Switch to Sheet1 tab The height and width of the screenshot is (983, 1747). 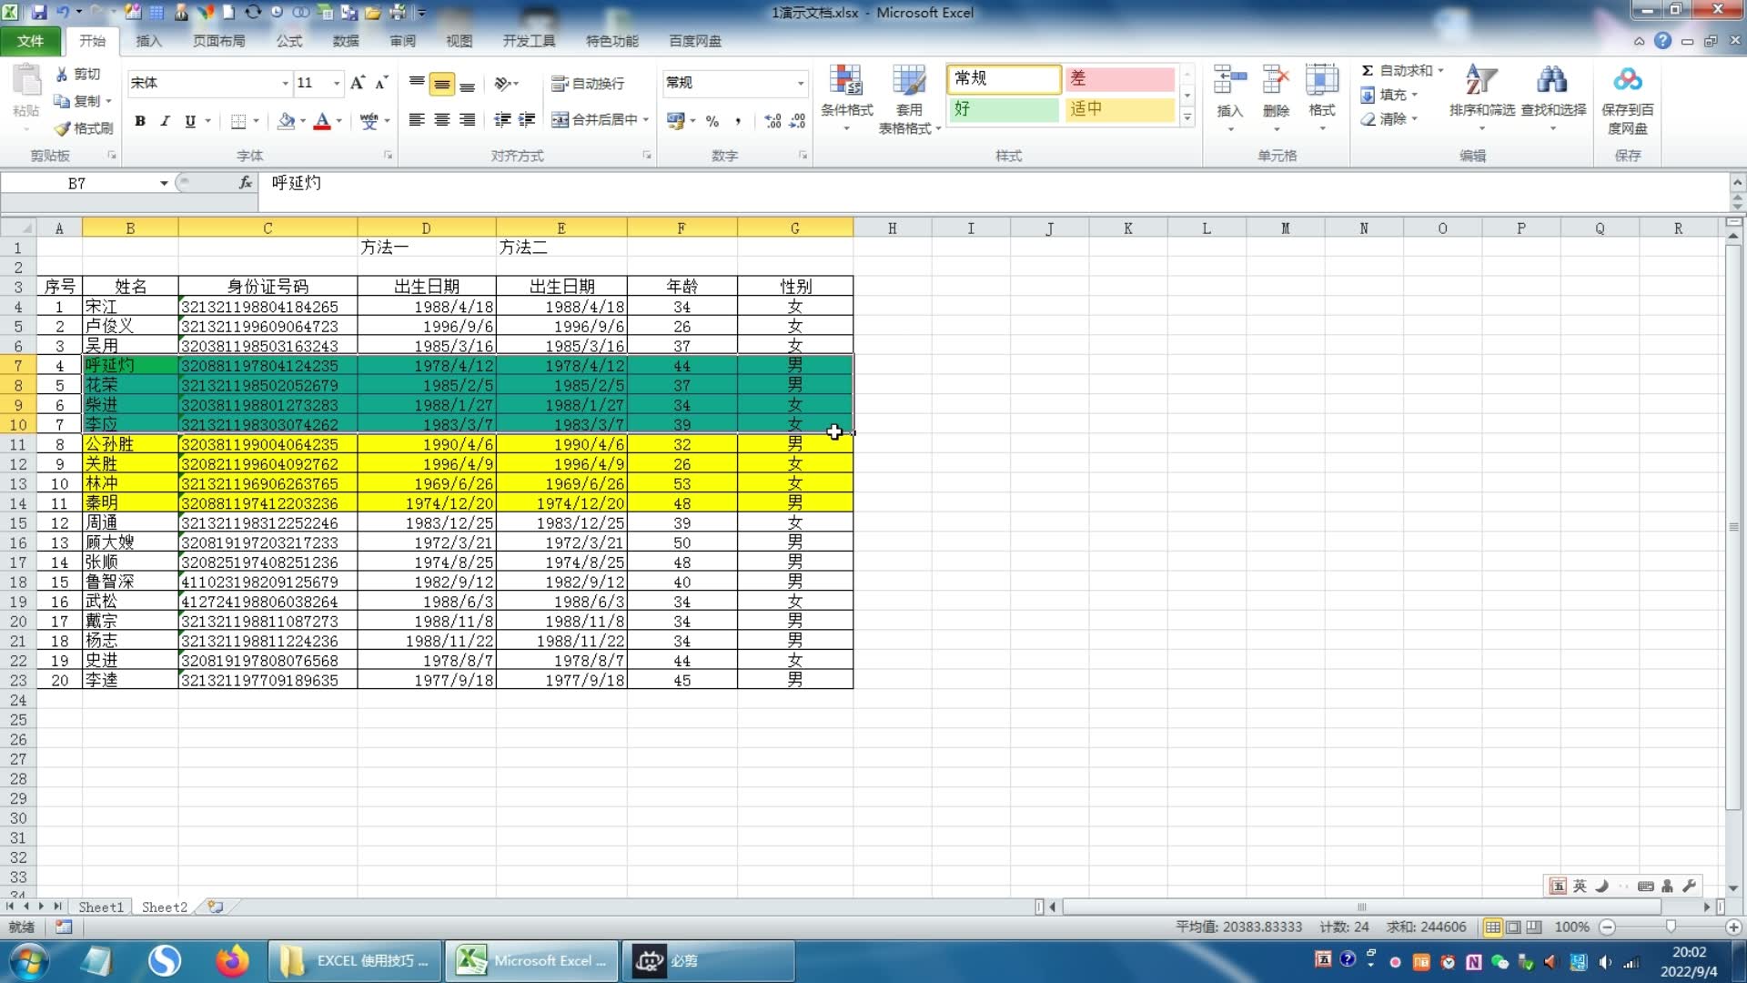pos(100,907)
